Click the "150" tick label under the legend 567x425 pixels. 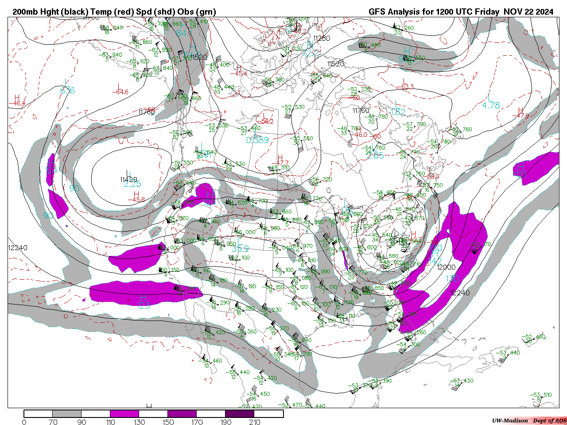pos(168,422)
